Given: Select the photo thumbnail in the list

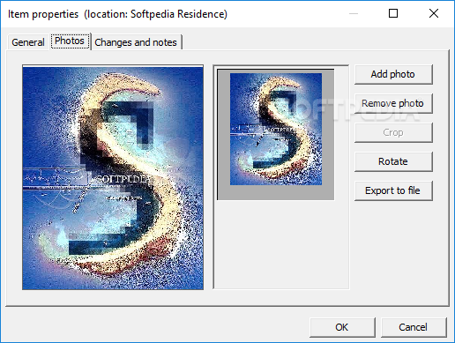Looking at the screenshot, I should (x=276, y=135).
